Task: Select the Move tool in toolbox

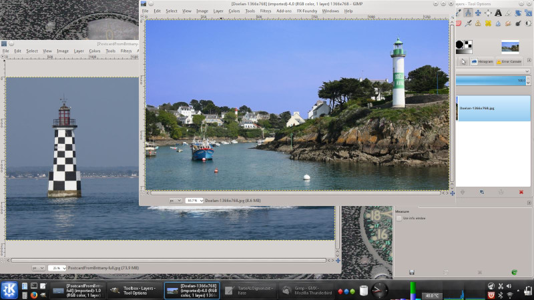Action: [478, 13]
